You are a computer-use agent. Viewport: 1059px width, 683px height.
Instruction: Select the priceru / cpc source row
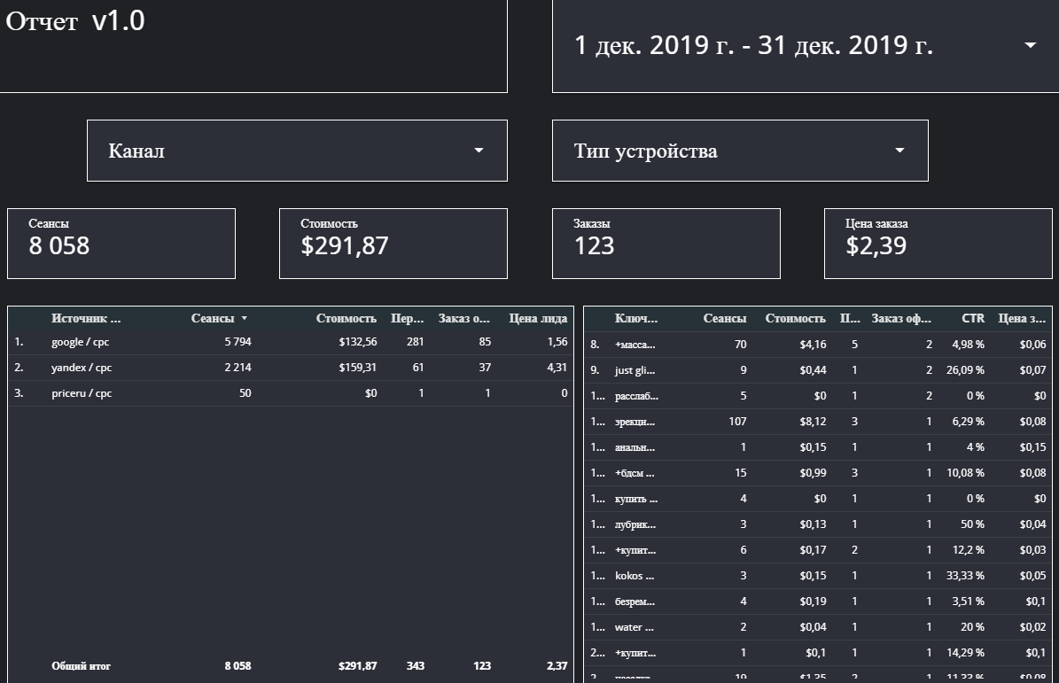(82, 393)
